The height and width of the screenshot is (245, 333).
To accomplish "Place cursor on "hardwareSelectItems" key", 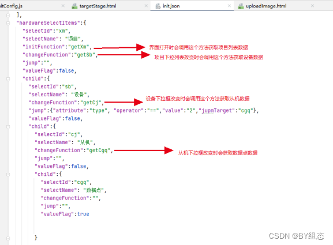I will click(48, 22).
